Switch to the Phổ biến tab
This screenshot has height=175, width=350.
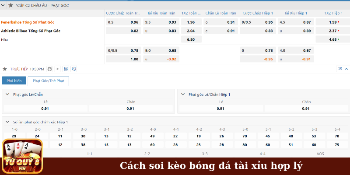(14, 80)
